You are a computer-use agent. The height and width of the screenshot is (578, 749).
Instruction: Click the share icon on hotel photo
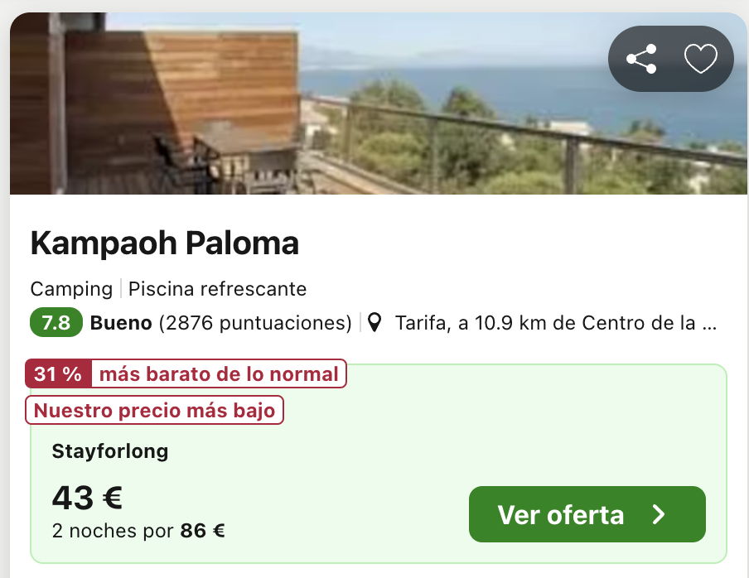(x=641, y=59)
